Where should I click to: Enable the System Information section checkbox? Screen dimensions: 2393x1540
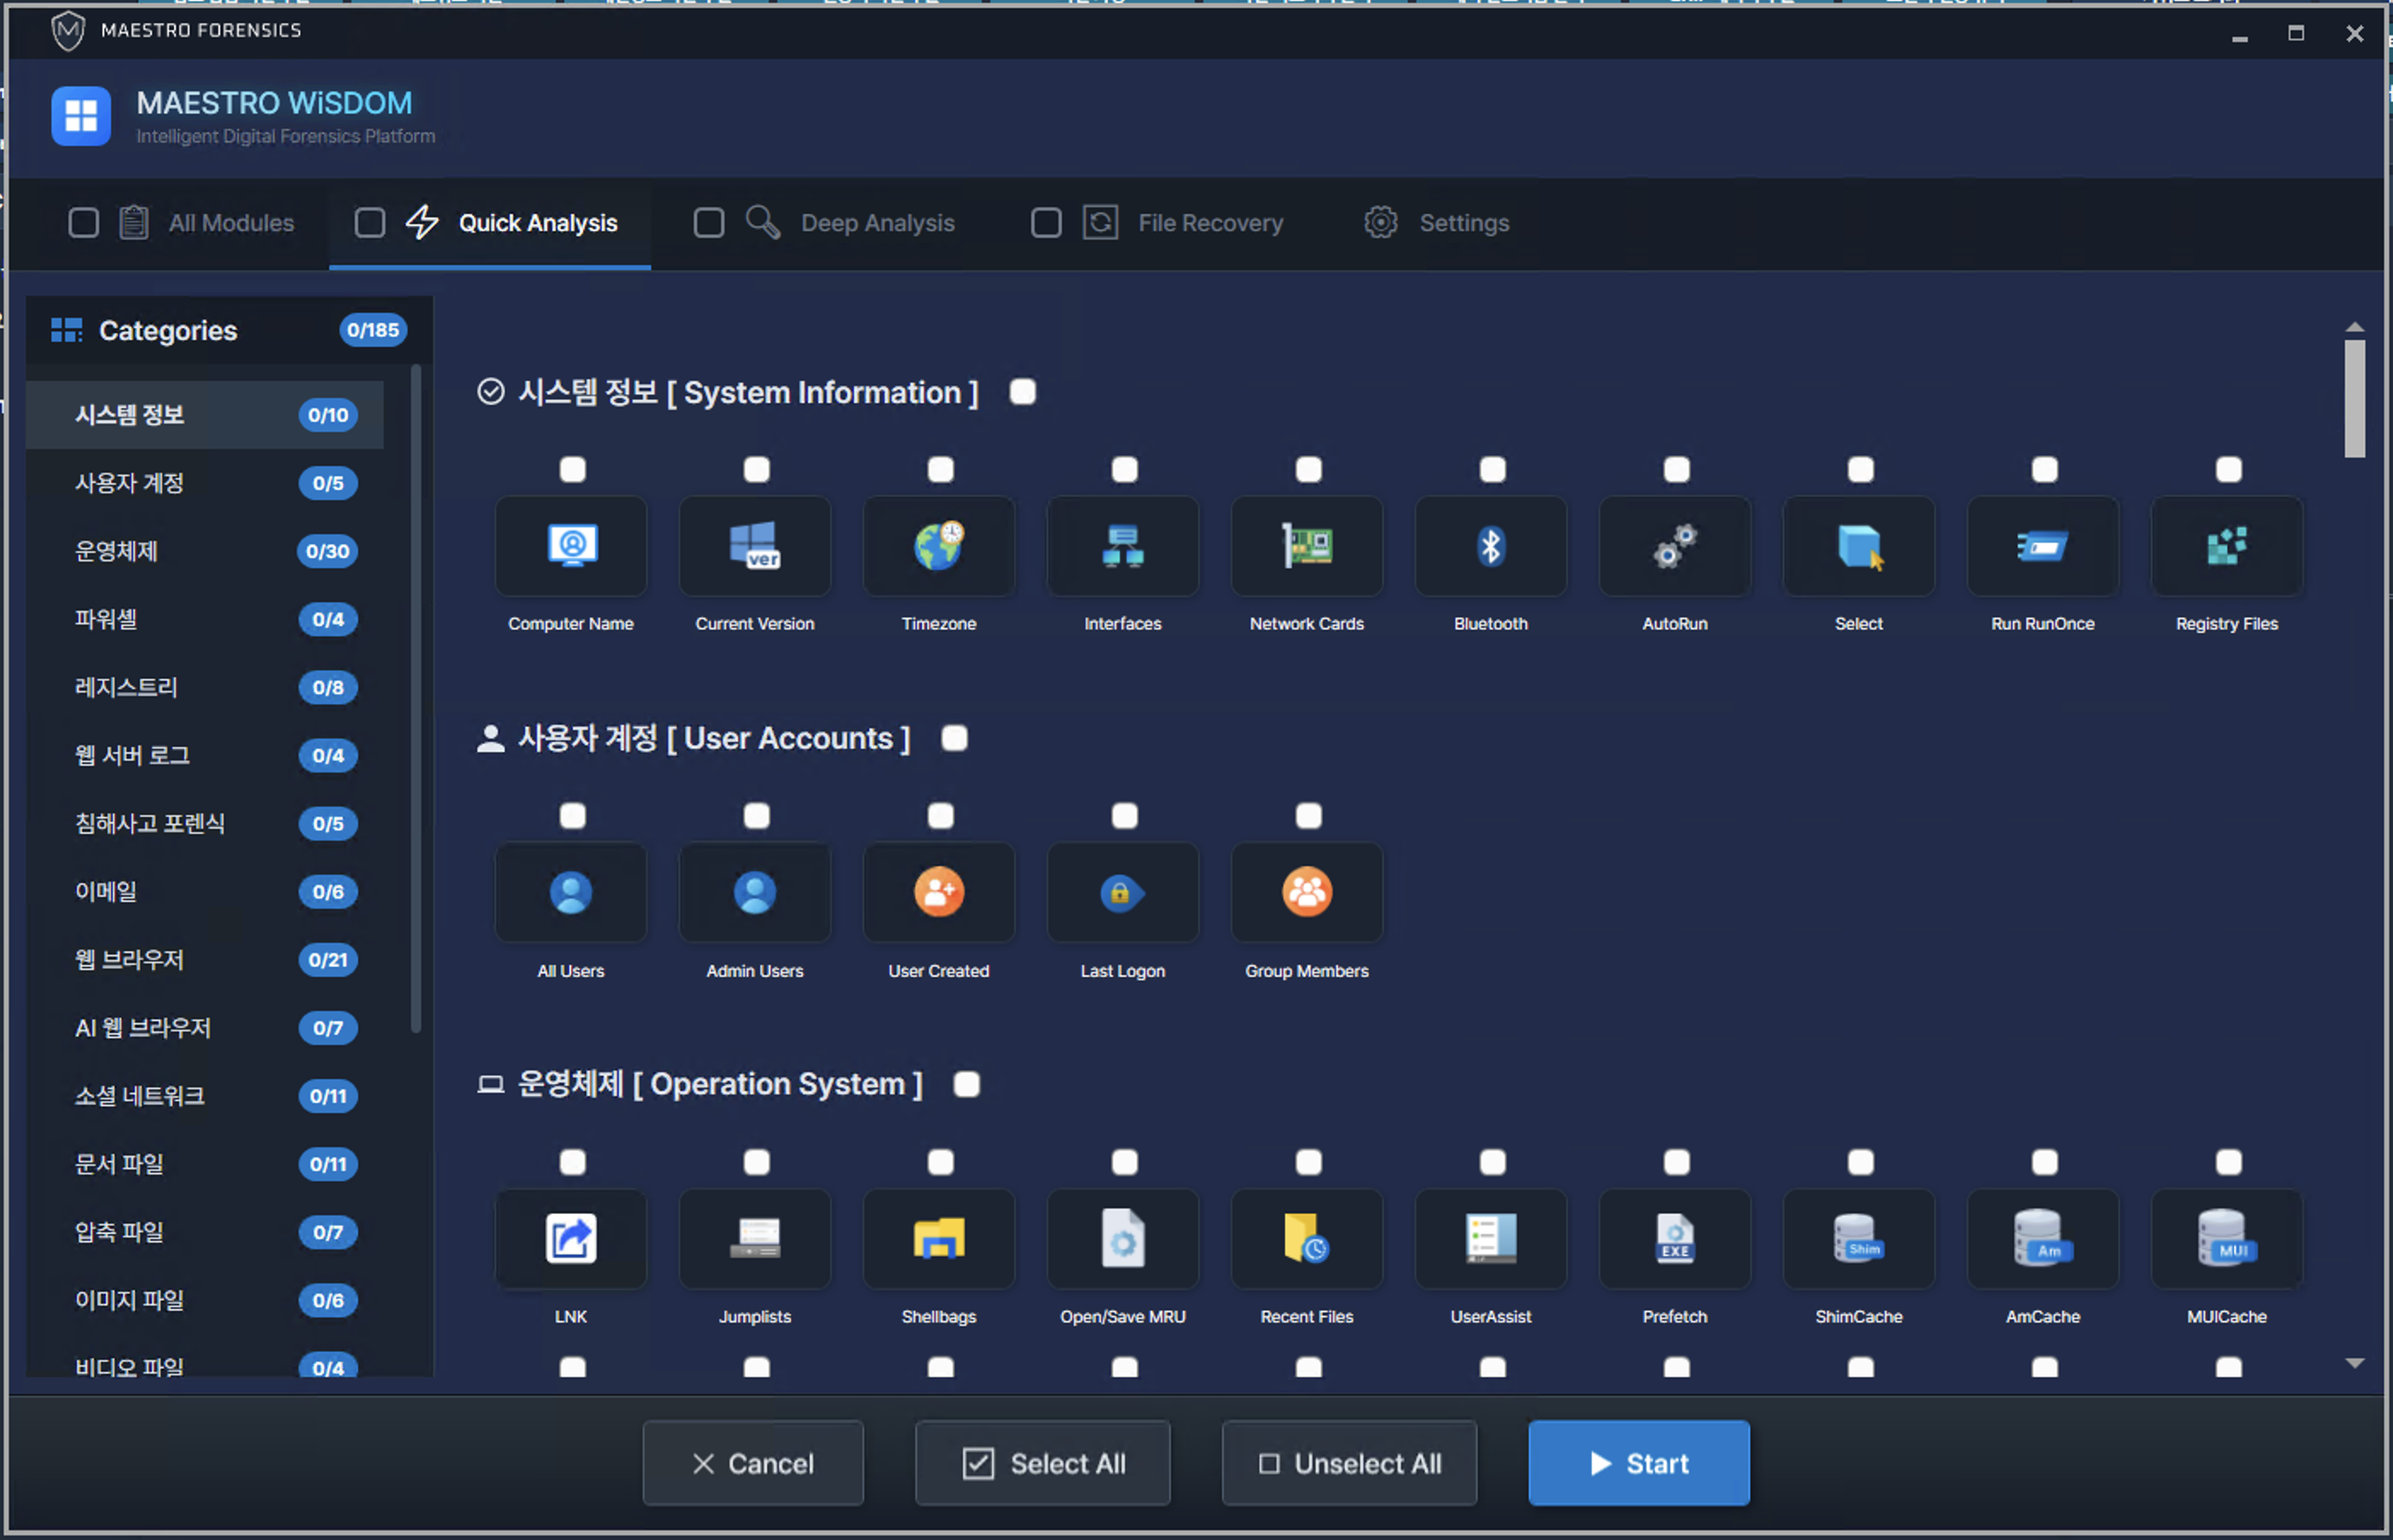[x=1023, y=391]
